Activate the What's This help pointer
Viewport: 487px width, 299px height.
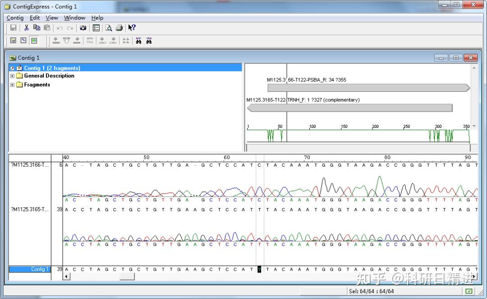coord(132,28)
